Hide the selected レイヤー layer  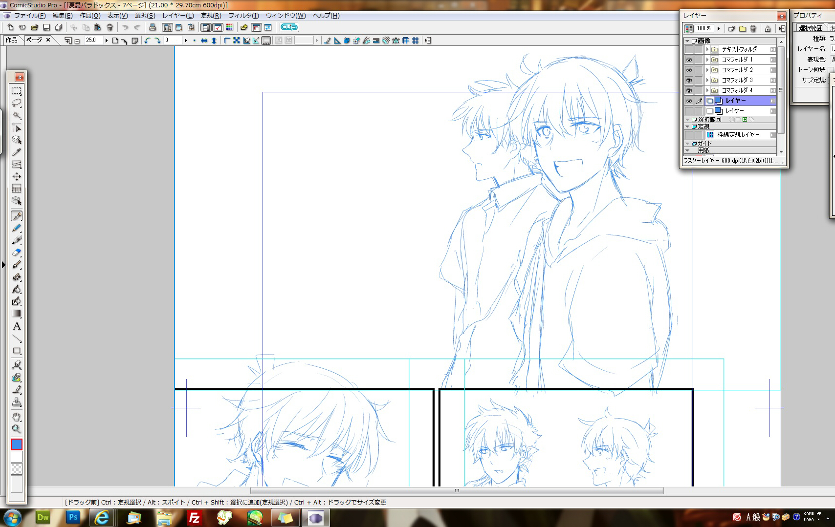tap(689, 101)
